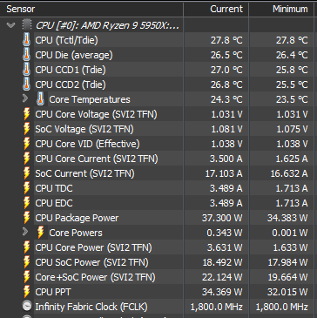Screen dimensions: 317x318
Task: Expand the Core Temperatures subgroup
Action: click(x=25, y=99)
